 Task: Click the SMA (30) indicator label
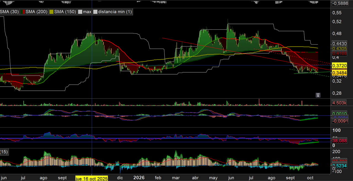pos(9,12)
